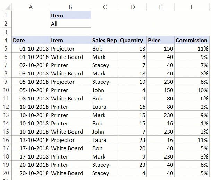
Task: Select quantity 8 in row 6
Action: click(x=133, y=57)
